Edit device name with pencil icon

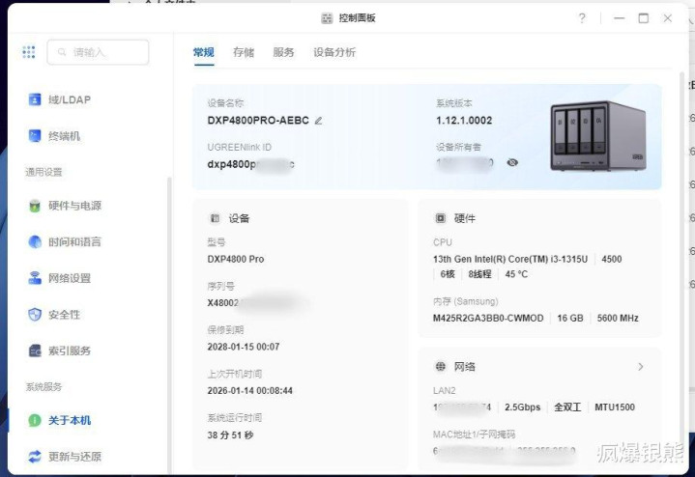(318, 121)
